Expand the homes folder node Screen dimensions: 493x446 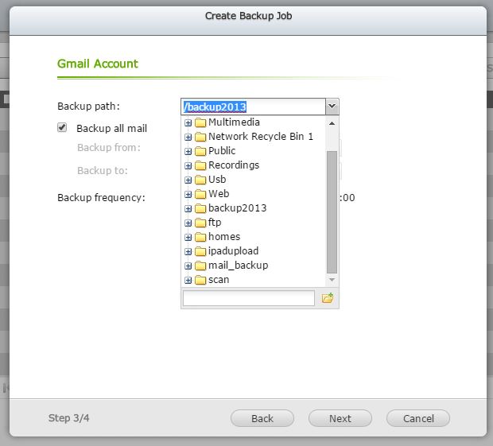point(188,237)
